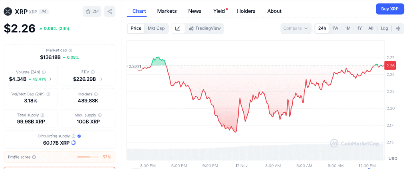Toggle Log scale on chart
409x169 pixels.
click(x=384, y=28)
